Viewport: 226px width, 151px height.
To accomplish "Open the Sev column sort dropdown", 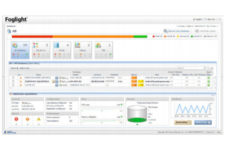I will 22,75.
